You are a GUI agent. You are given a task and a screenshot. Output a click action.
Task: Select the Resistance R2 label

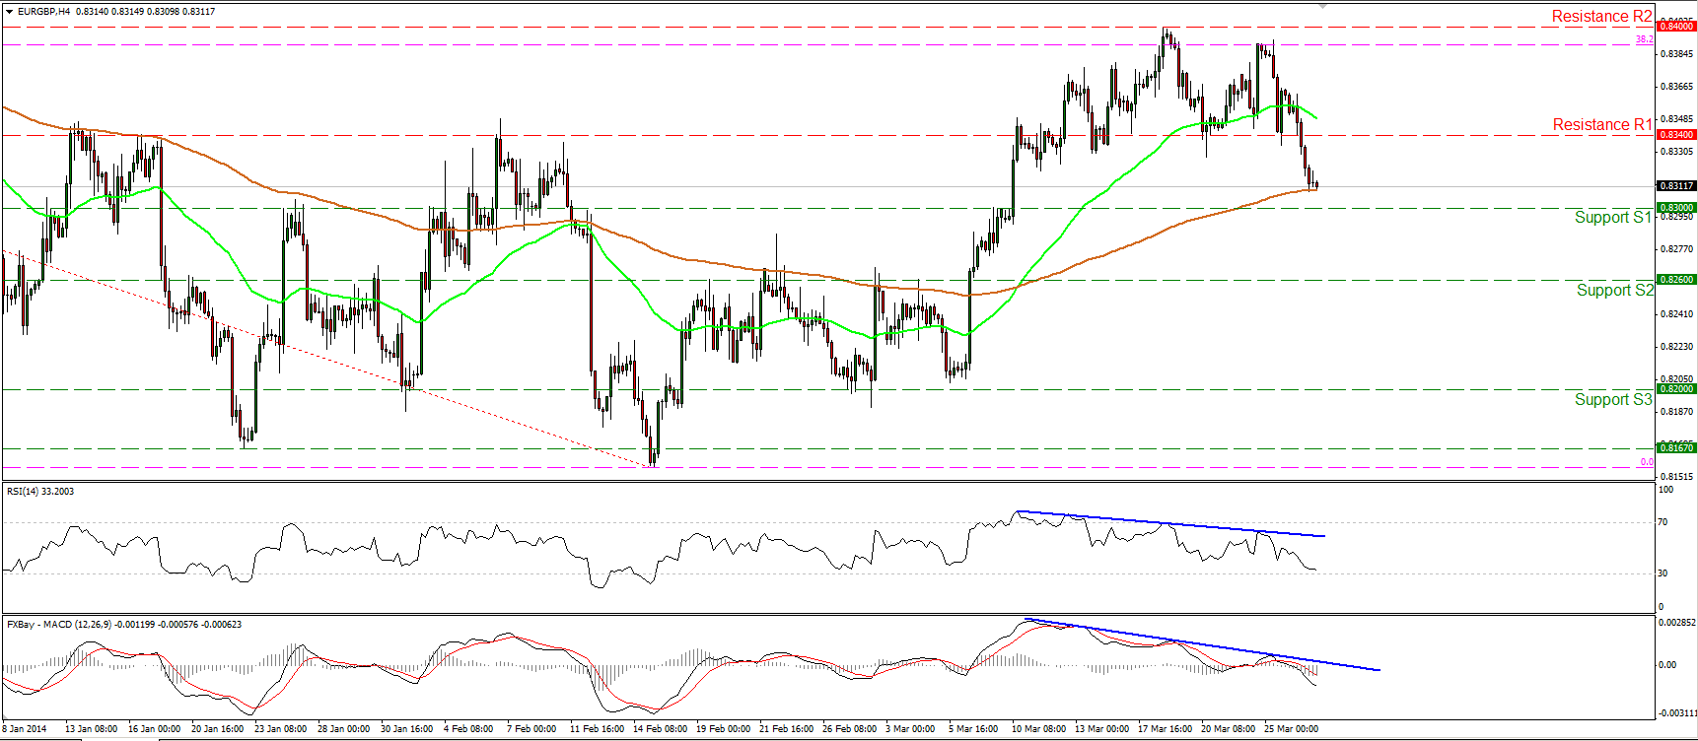tap(1601, 17)
